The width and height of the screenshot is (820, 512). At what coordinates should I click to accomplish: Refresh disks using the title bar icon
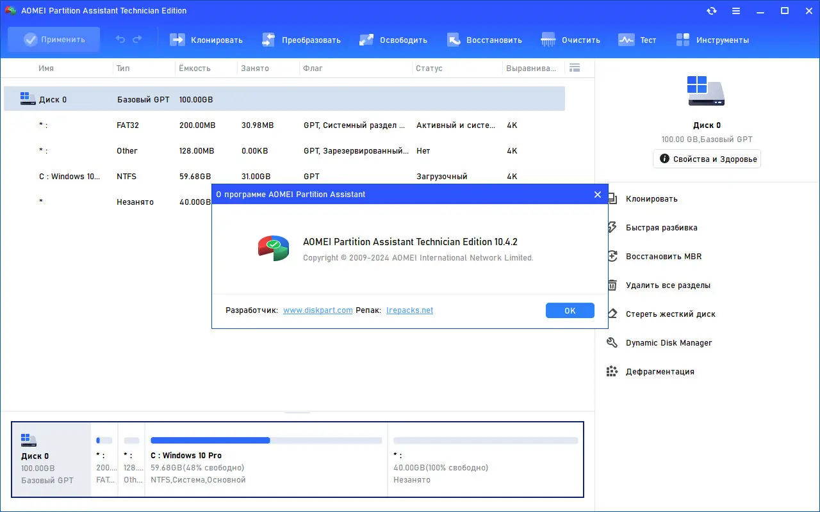tap(712, 11)
